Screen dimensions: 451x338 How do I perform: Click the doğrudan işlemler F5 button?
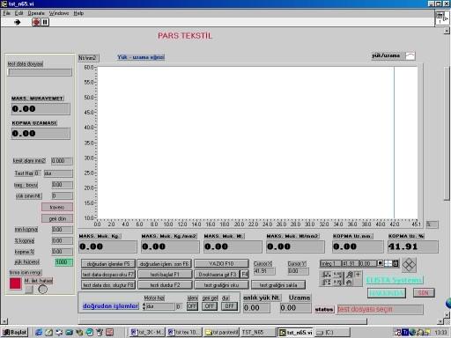108,264
